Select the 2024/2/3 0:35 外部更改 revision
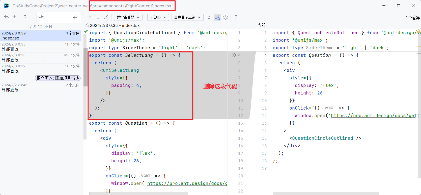 [40, 47]
